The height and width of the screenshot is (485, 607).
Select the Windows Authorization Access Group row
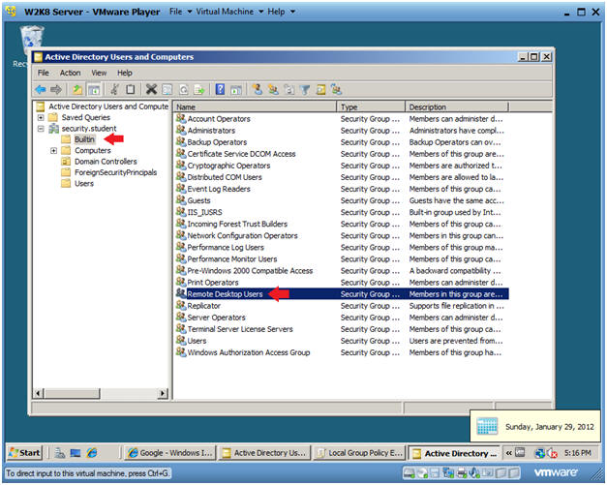tap(342, 352)
